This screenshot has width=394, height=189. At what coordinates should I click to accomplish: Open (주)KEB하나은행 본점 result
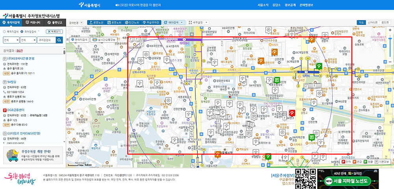point(21,58)
